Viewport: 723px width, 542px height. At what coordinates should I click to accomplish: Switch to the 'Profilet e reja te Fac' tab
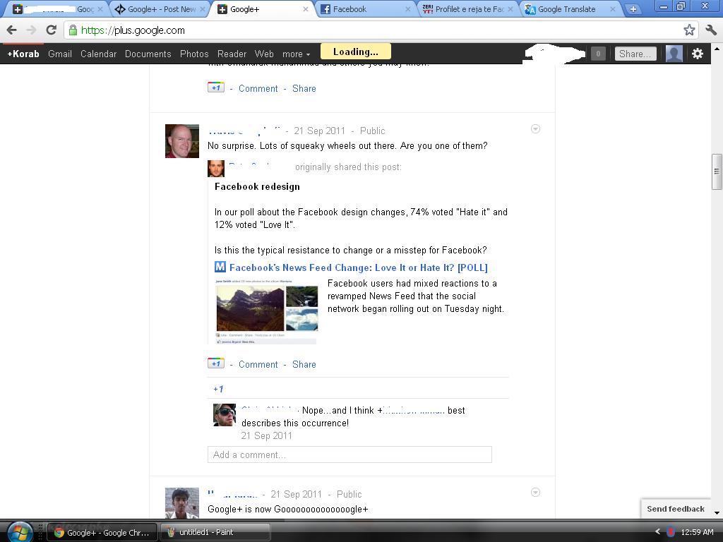tap(467, 9)
